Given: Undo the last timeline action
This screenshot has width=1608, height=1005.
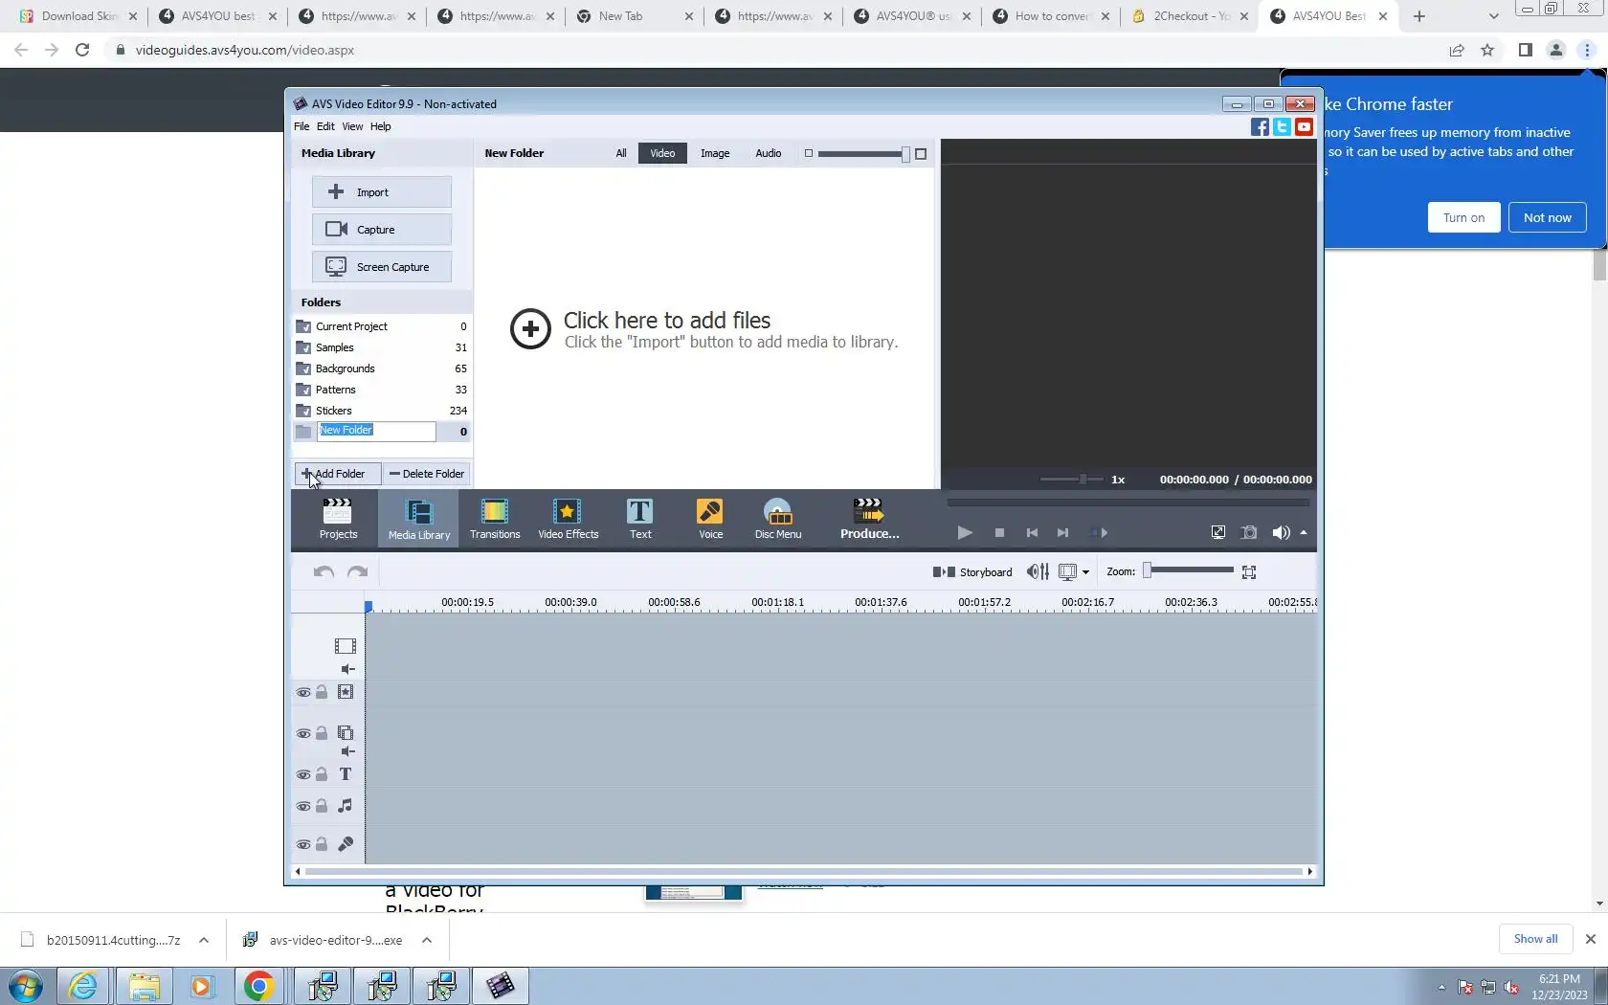Looking at the screenshot, I should click(324, 571).
